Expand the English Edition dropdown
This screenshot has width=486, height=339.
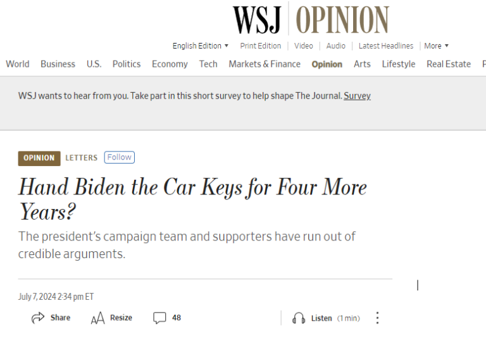point(201,46)
